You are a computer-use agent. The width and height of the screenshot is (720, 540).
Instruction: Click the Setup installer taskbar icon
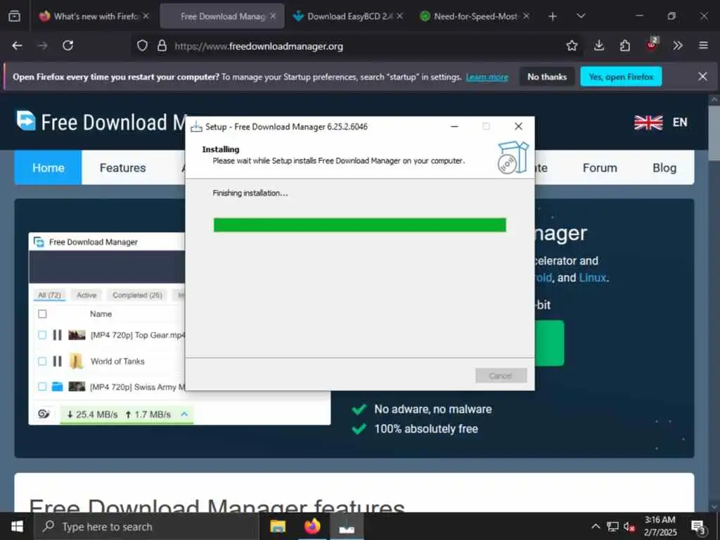(x=347, y=527)
